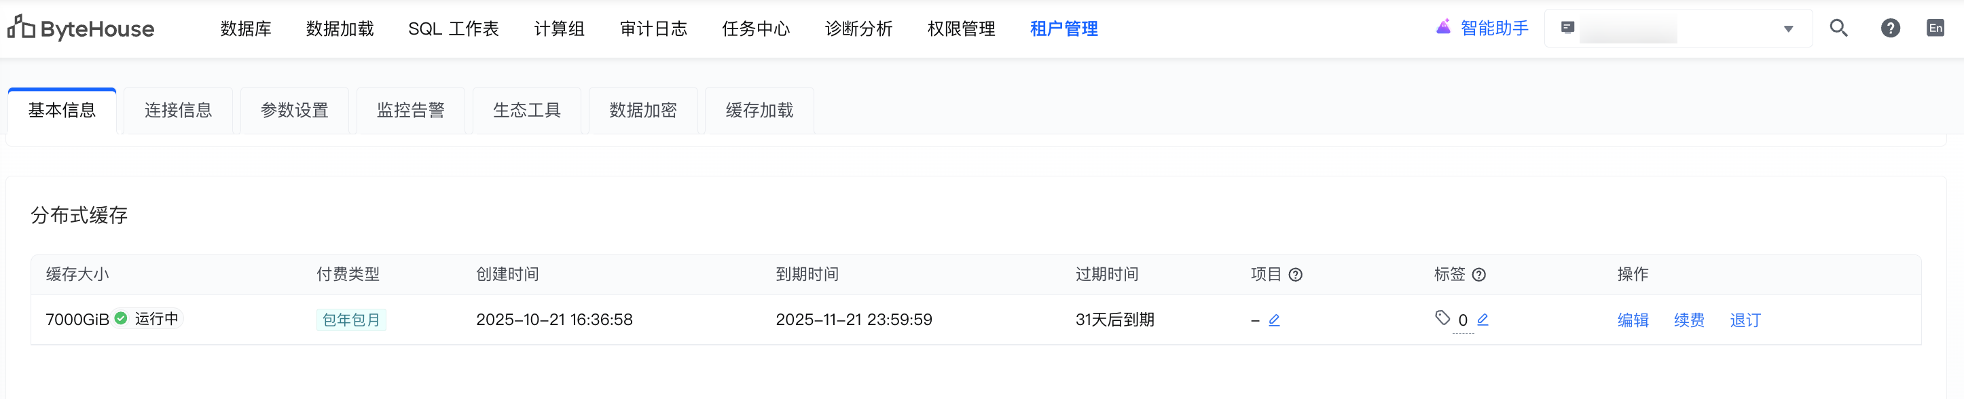Click the 退订 unsubscribe link
This screenshot has width=1964, height=399.
coord(1745,320)
